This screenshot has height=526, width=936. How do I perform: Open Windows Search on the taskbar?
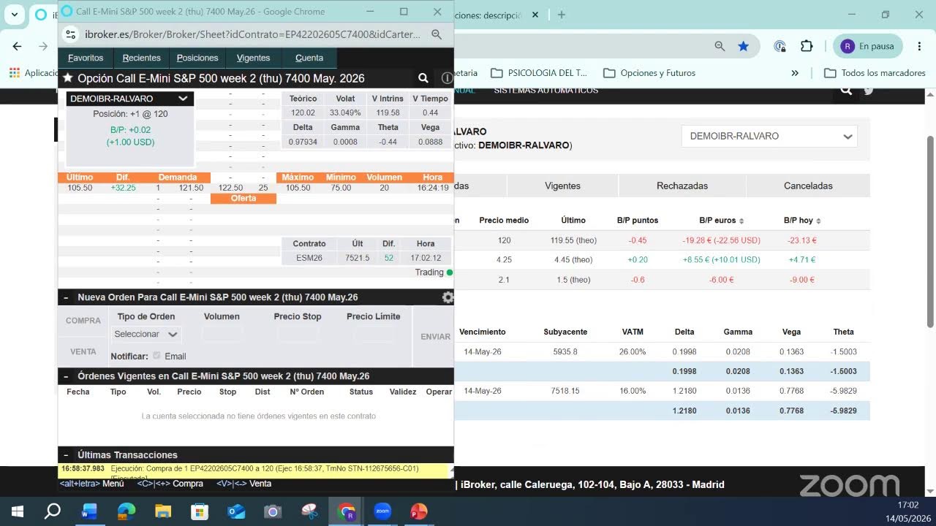[x=53, y=511]
